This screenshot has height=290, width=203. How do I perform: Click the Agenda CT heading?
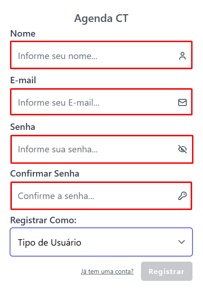pos(101,18)
